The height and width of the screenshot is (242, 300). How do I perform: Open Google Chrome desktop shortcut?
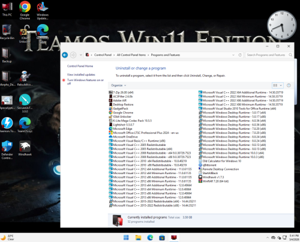(x=25, y=10)
